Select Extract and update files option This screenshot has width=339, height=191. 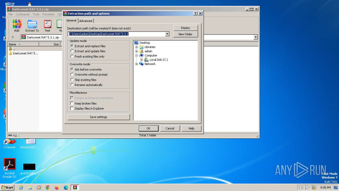88,51
